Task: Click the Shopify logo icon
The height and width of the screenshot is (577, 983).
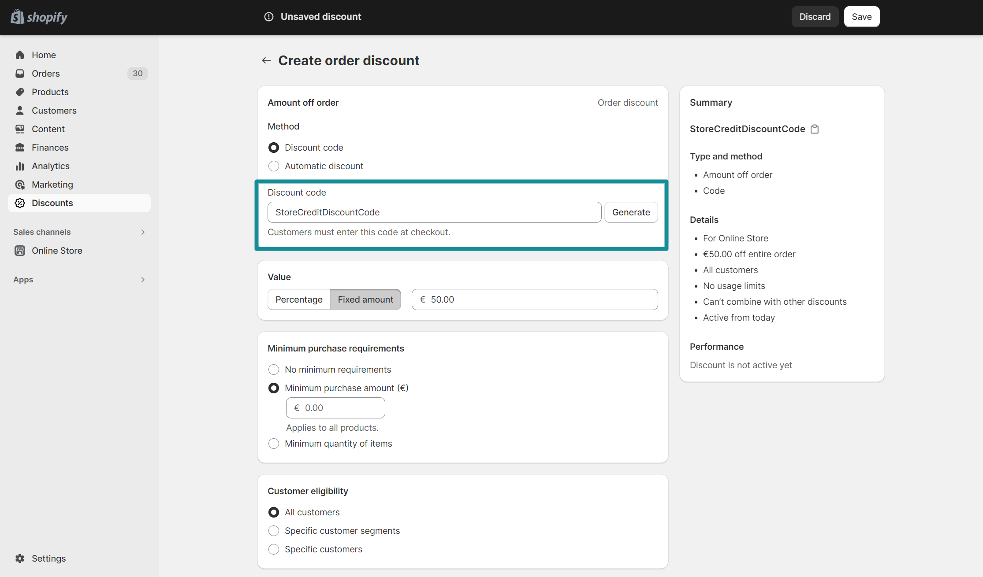Action: [x=18, y=17]
